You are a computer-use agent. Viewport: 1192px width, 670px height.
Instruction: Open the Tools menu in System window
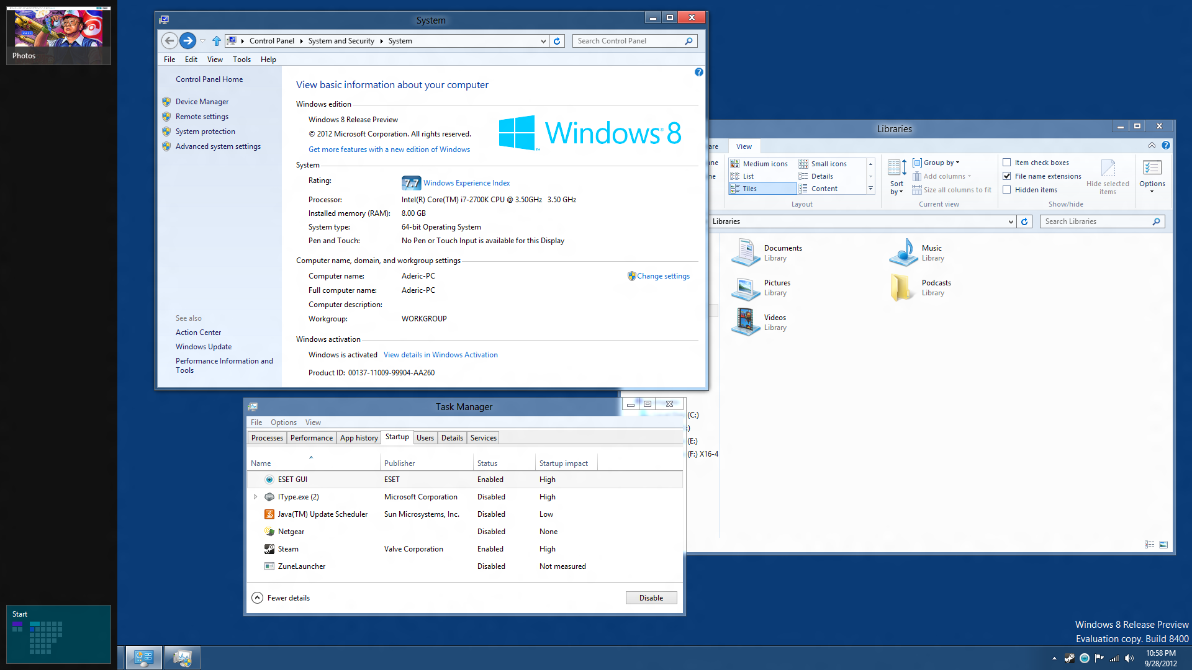click(242, 60)
